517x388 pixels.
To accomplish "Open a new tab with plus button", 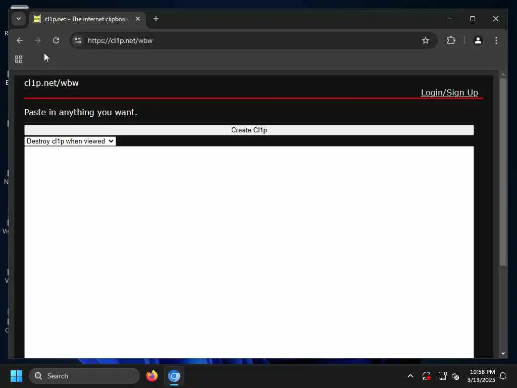I will click(156, 19).
